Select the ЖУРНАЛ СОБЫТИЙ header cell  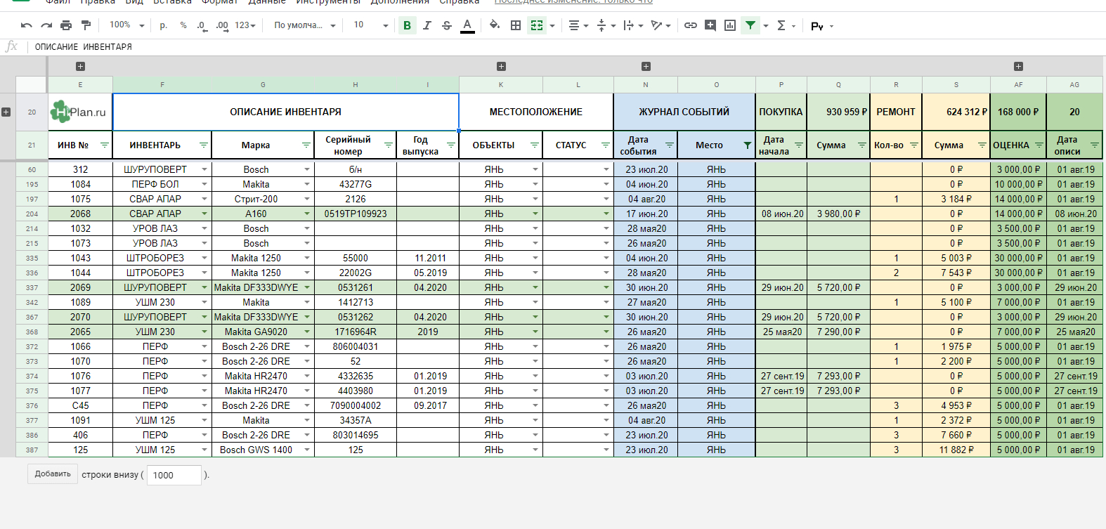[684, 112]
